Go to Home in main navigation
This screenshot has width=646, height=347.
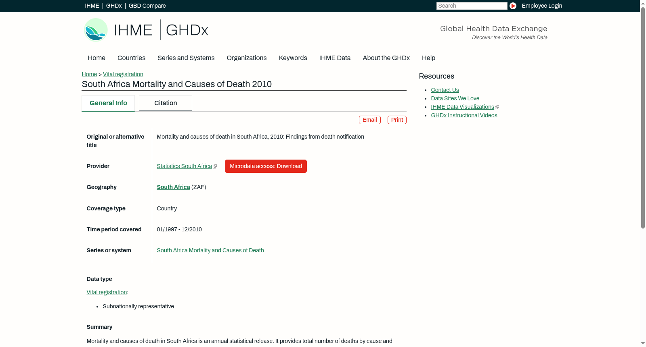96,58
